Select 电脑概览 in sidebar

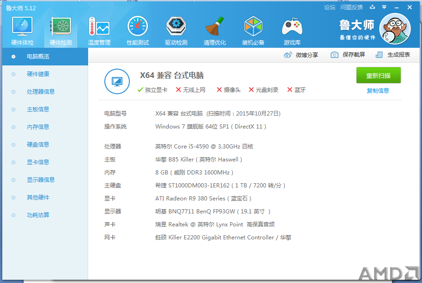click(45, 57)
